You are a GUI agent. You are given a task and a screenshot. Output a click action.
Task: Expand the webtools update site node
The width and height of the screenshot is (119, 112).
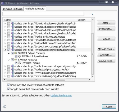pyautogui.click(x=5, y=33)
